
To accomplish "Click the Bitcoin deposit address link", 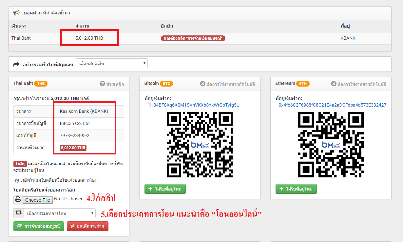I will (194, 105).
